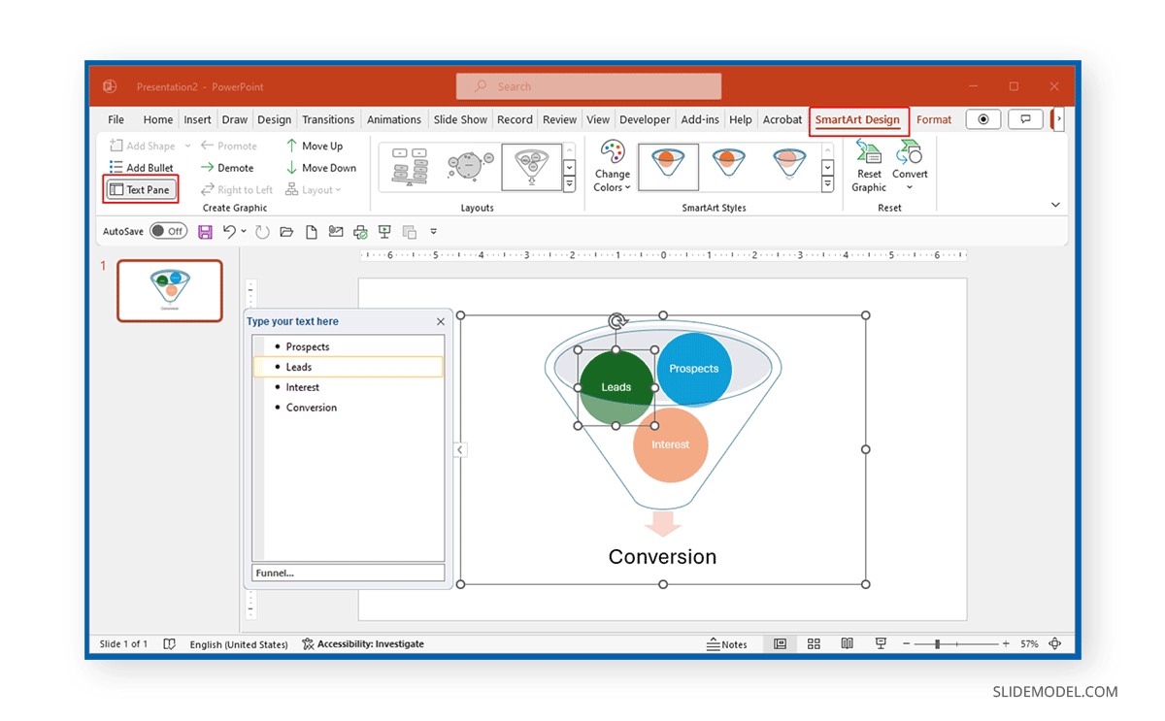Click the Notes button in status bar
The height and width of the screenshot is (721, 1165).
(x=727, y=644)
